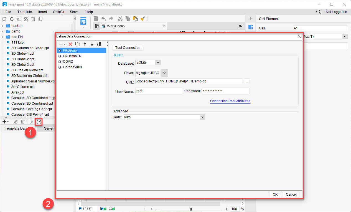Move the selected connection up

(x=85, y=44)
